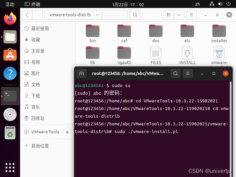Open the caf folder

(124, 34)
